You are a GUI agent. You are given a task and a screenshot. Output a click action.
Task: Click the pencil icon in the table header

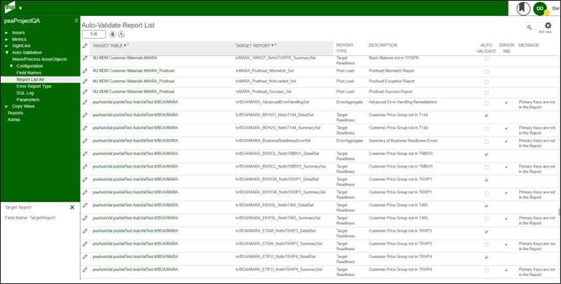(85, 45)
